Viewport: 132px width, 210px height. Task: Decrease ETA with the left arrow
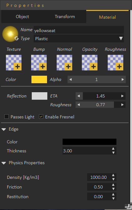(79, 96)
